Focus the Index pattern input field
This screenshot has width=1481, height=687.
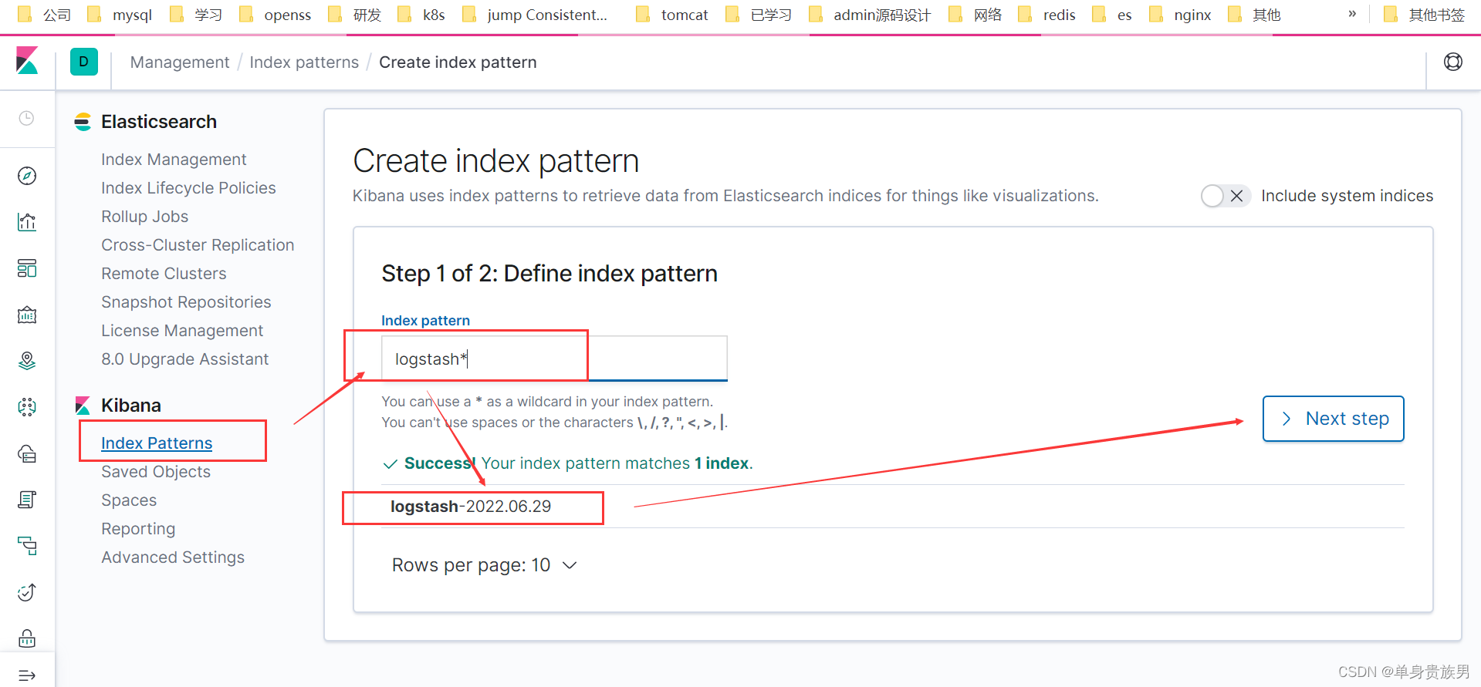554,359
